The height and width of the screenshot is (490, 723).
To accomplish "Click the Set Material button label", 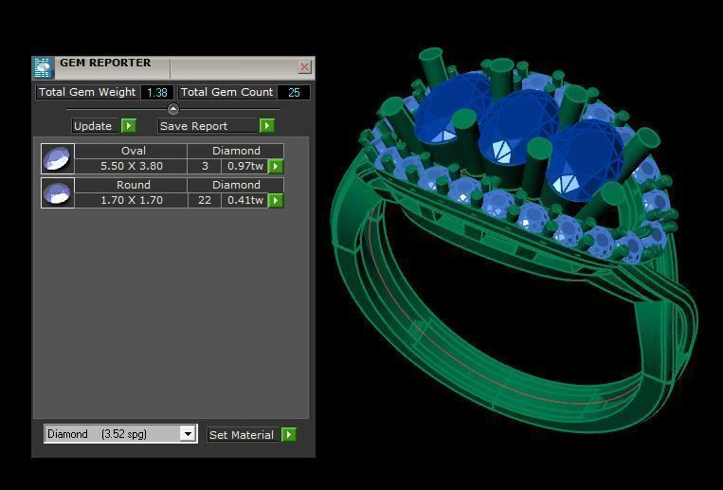I will [x=243, y=435].
